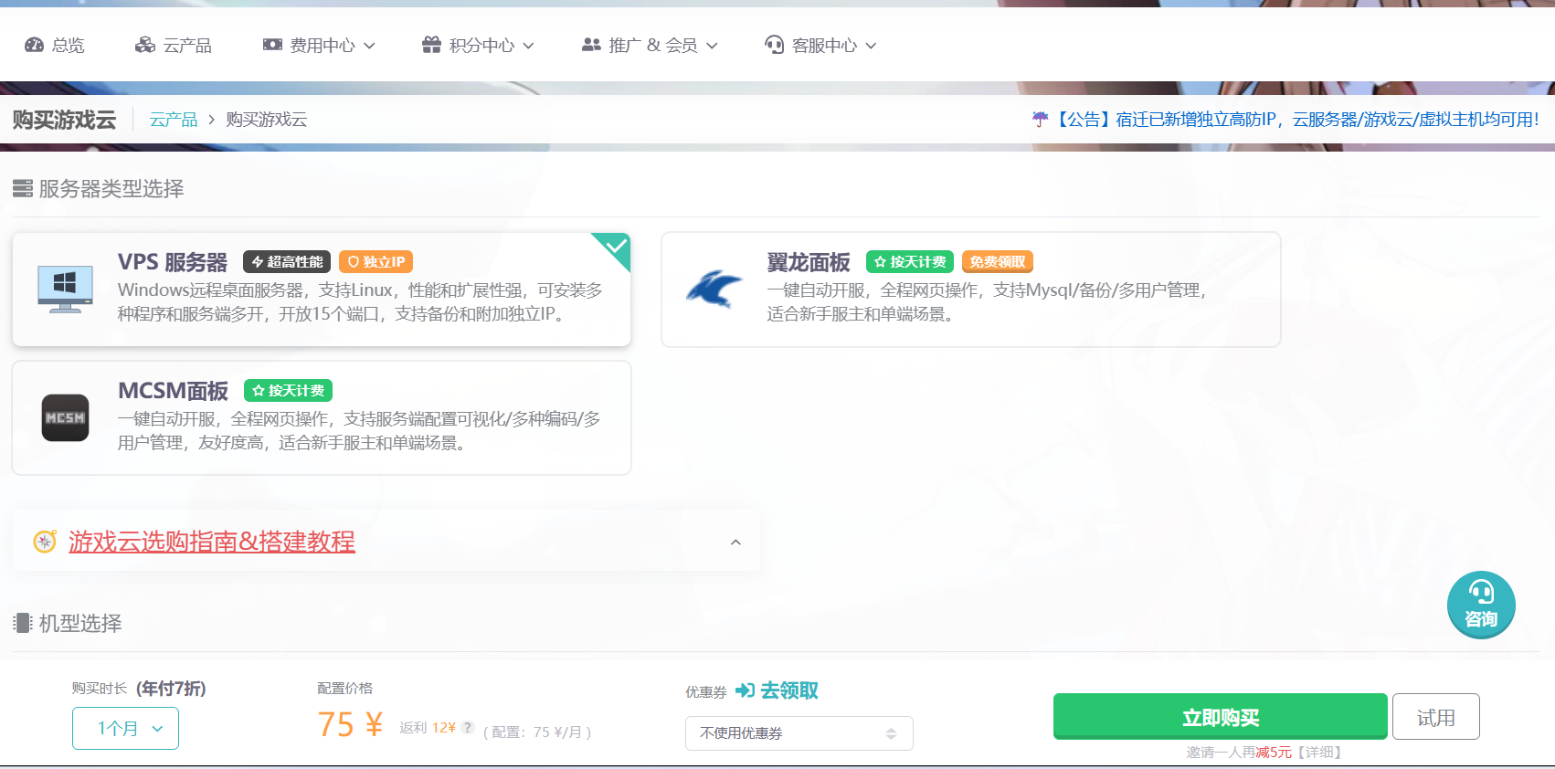Click the 去领取 coupon arrow icon

pos(745,690)
